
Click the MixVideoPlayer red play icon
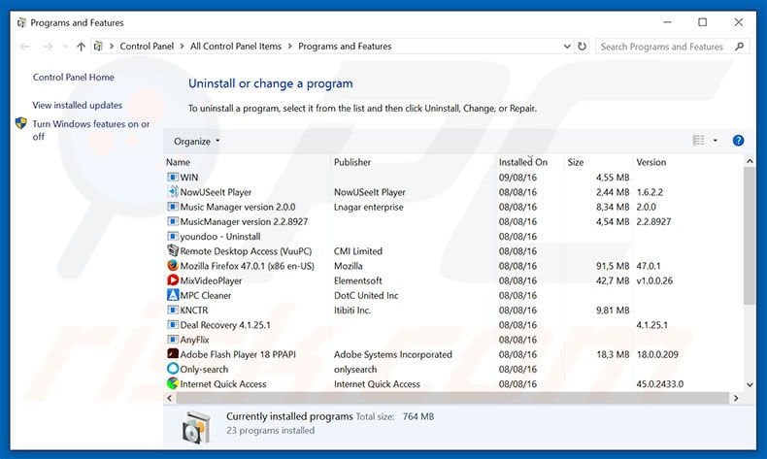[x=173, y=280]
